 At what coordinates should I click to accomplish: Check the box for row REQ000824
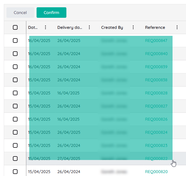(15, 132)
